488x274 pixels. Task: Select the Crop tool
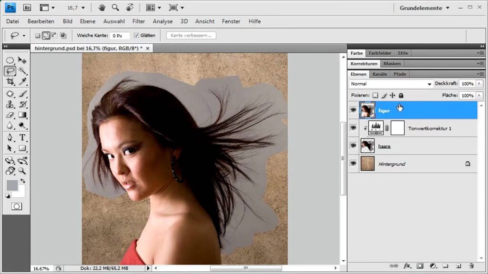[10, 81]
